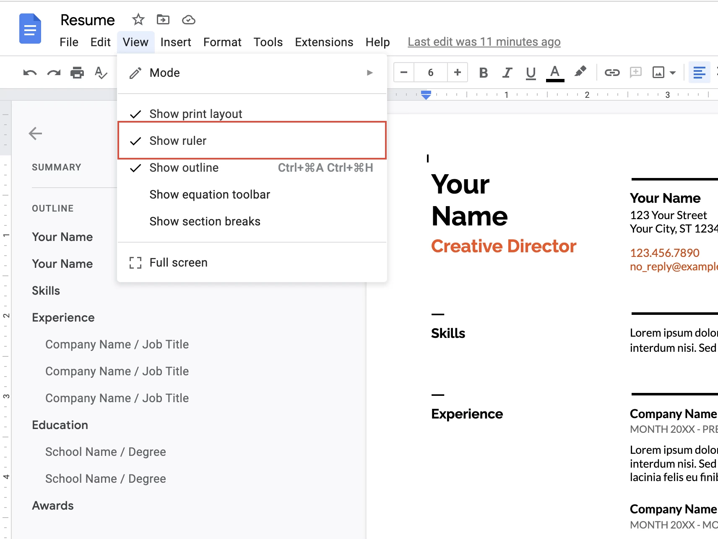Open the Insert menu
718x539 pixels.
[x=175, y=42]
